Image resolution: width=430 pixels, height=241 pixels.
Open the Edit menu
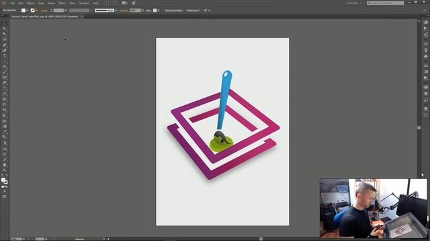21,3
